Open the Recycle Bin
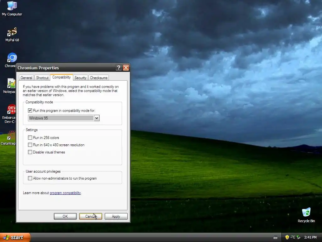 [x=306, y=215]
